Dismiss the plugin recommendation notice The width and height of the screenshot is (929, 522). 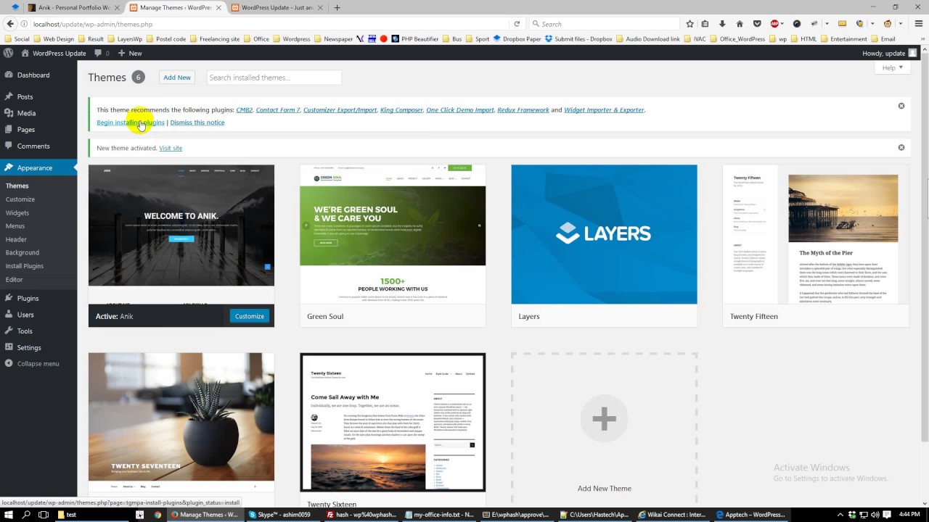pos(901,106)
